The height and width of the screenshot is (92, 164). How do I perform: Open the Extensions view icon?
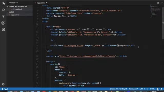tap(3, 29)
